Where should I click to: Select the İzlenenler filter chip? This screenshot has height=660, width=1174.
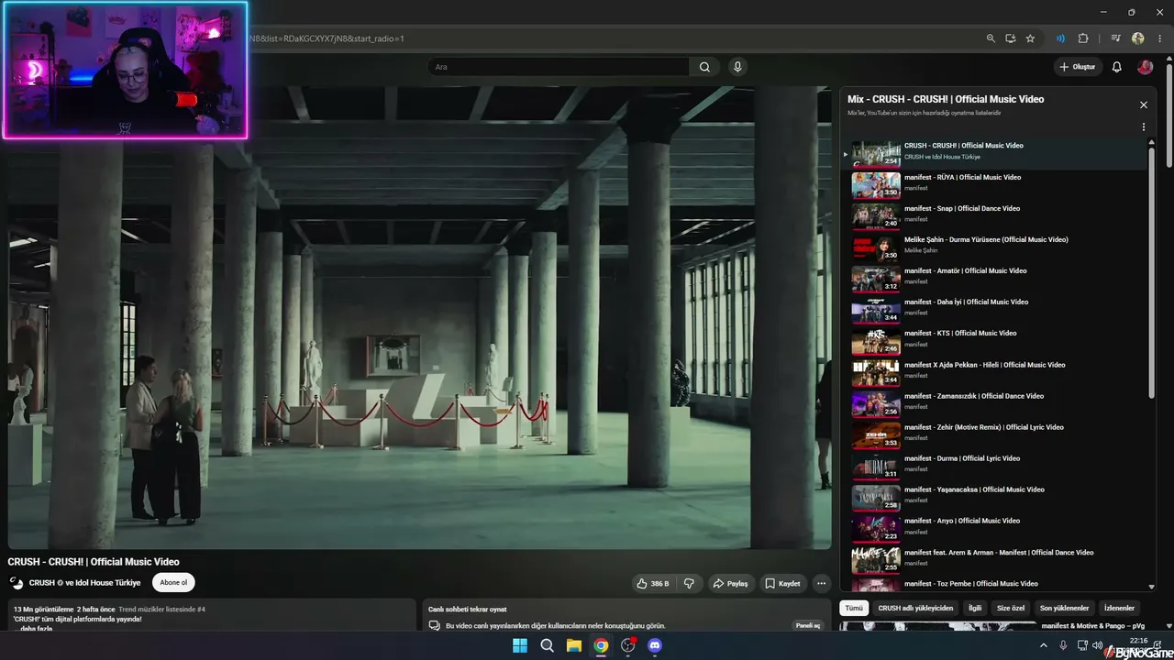pyautogui.click(x=1119, y=608)
